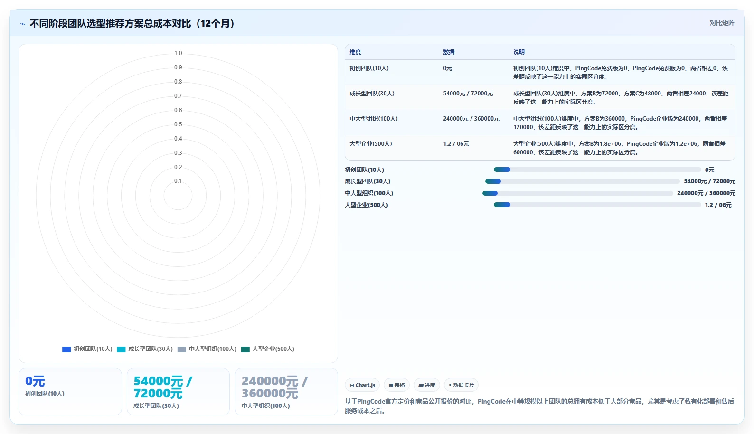Click the radar axis label 0.1
This screenshot has width=754, height=434.
(x=178, y=181)
